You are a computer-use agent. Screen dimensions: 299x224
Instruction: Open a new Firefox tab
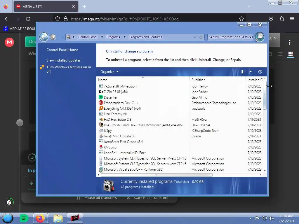[x=84, y=7]
